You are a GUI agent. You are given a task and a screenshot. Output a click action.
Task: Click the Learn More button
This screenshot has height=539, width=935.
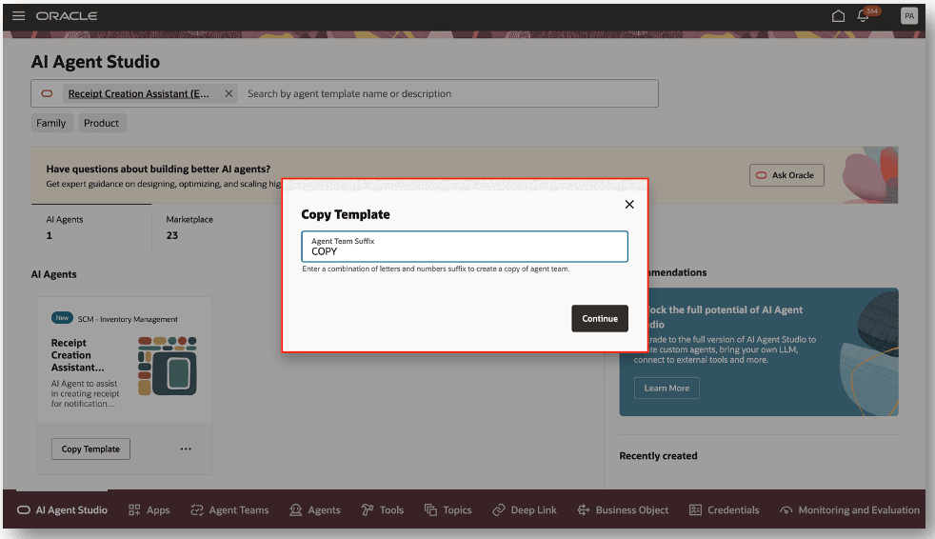coord(666,389)
